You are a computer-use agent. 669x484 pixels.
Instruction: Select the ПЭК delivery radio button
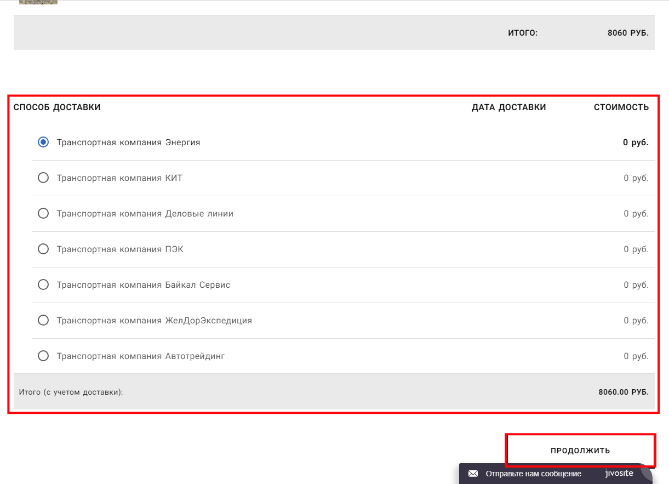pyautogui.click(x=43, y=249)
